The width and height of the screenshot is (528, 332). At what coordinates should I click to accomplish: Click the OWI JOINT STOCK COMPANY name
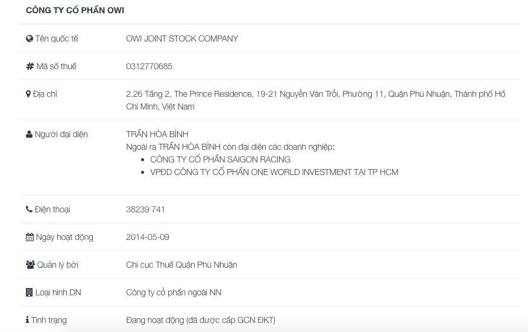click(x=182, y=38)
